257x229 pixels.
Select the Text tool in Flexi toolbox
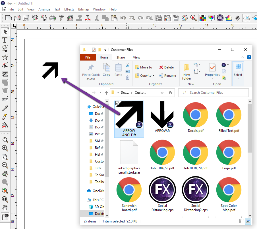(x=5, y=40)
